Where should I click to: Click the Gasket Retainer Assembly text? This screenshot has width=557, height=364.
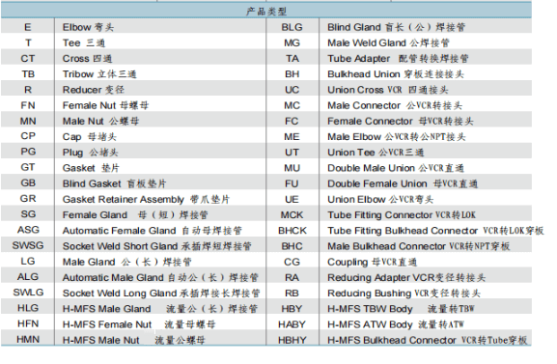[x=124, y=200]
